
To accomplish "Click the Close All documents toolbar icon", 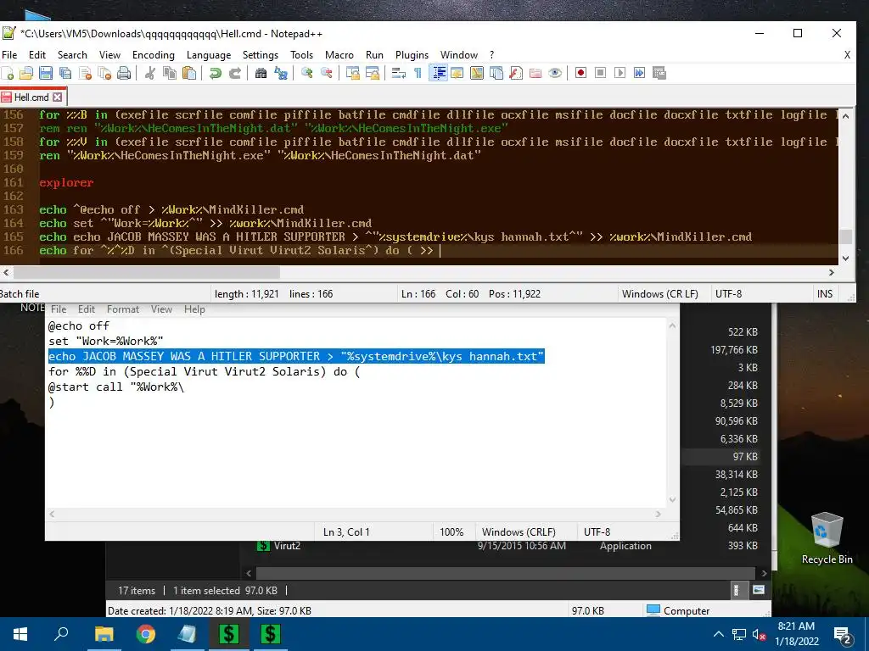I will coord(104,73).
